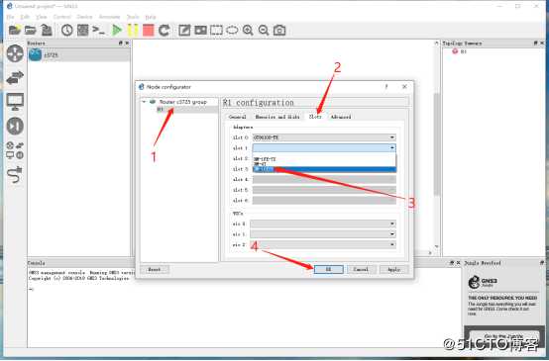Select the Draw rectangle tool
The width and height of the screenshot is (549, 361).
(216, 31)
